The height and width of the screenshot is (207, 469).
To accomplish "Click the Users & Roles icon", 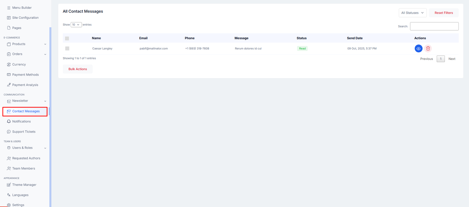I will tap(9, 148).
